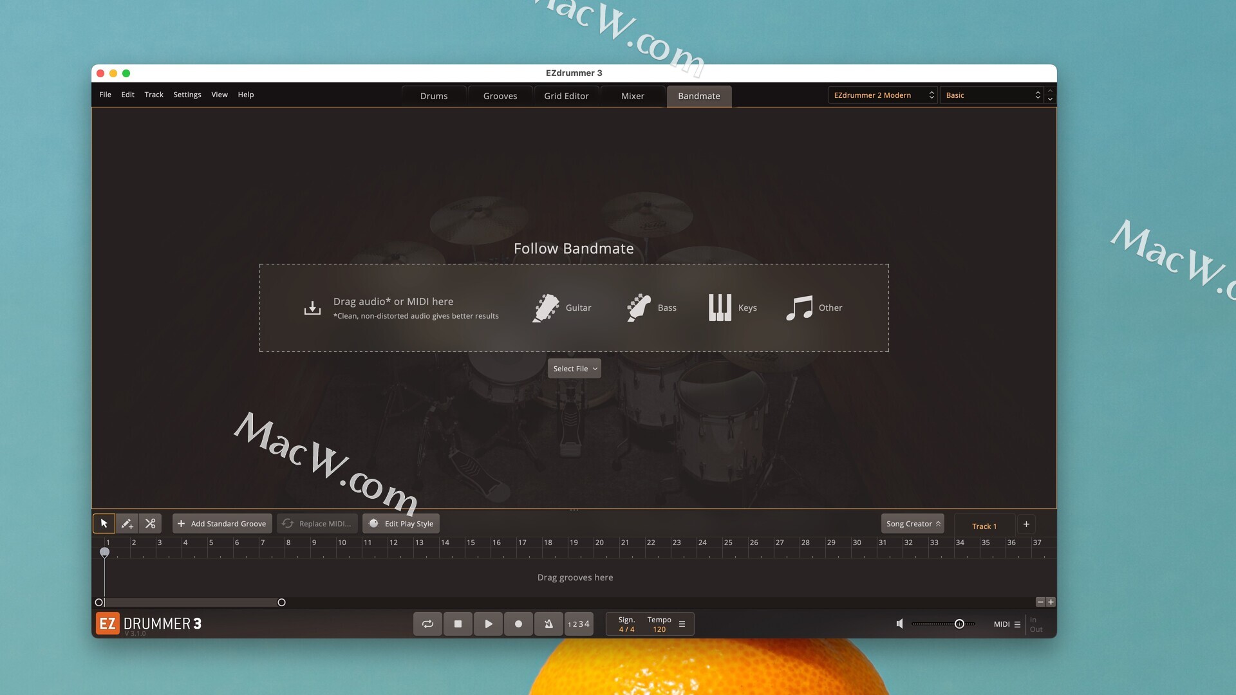Open the Select File dropdown

pos(574,369)
